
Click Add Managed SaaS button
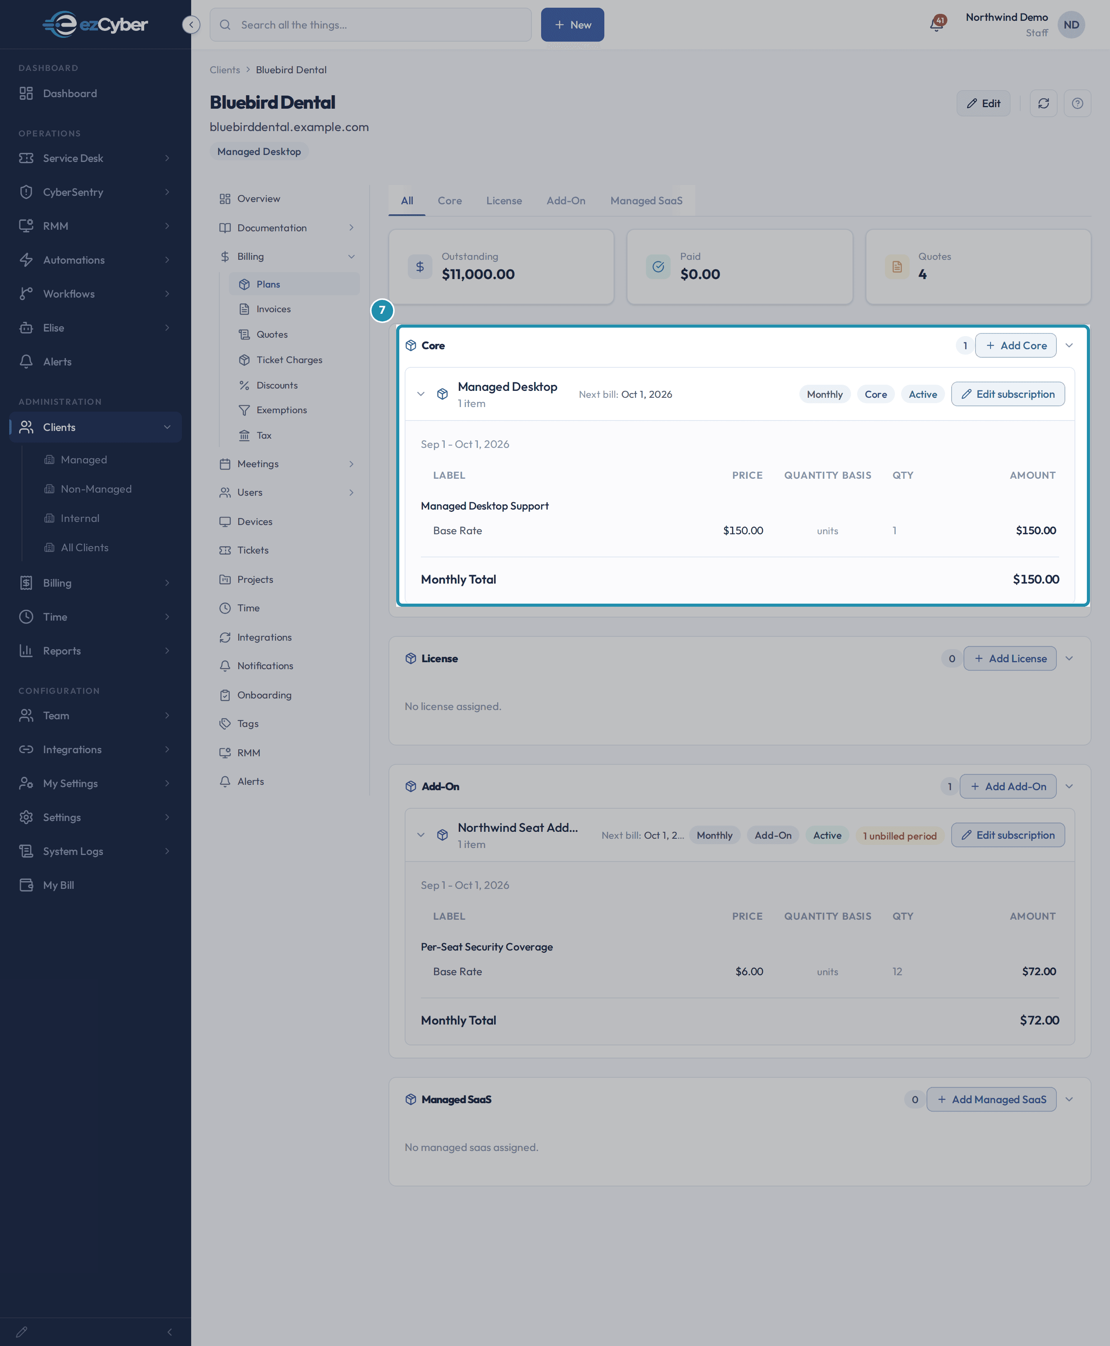(991, 1099)
